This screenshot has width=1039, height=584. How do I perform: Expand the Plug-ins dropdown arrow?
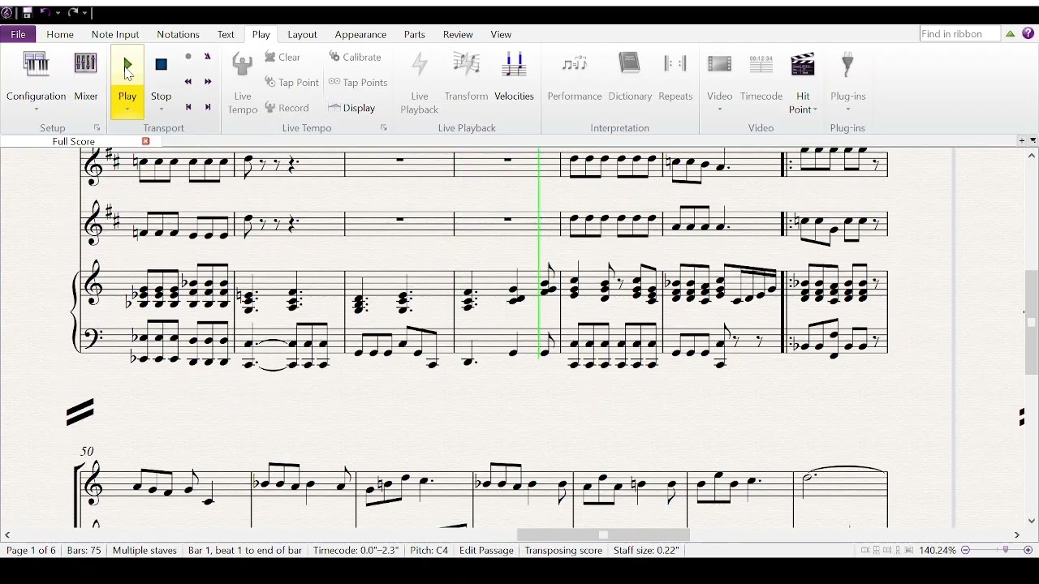(847, 109)
